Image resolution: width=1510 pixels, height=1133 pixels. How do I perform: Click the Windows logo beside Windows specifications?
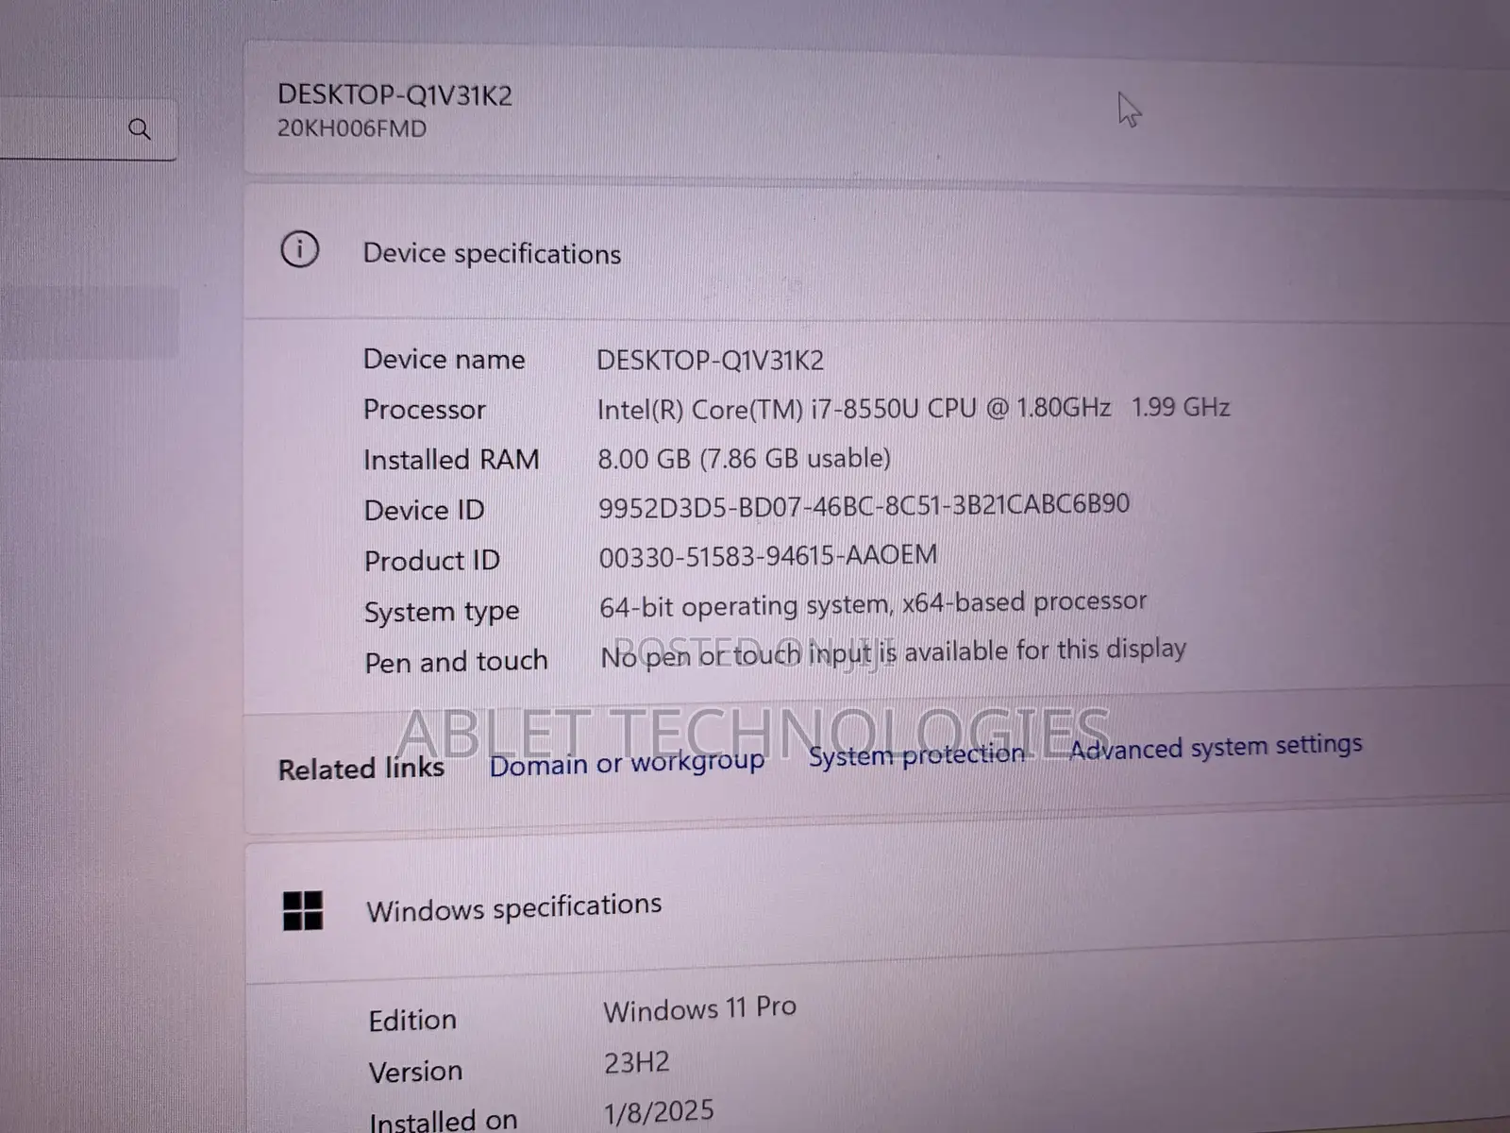coord(303,911)
